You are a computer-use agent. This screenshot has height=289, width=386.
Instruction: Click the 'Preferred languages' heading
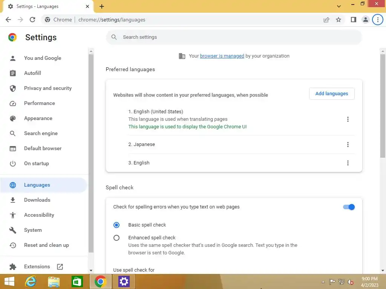coord(130,70)
